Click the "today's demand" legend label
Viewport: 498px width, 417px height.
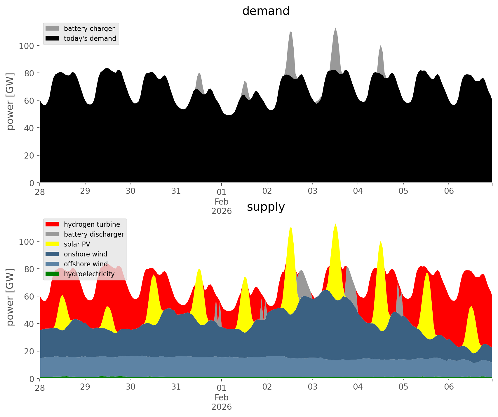[x=90, y=38]
